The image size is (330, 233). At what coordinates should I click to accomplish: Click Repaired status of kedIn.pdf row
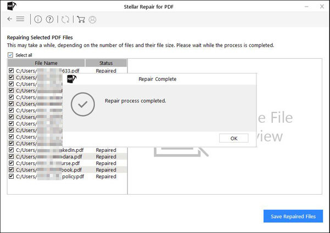click(106, 150)
